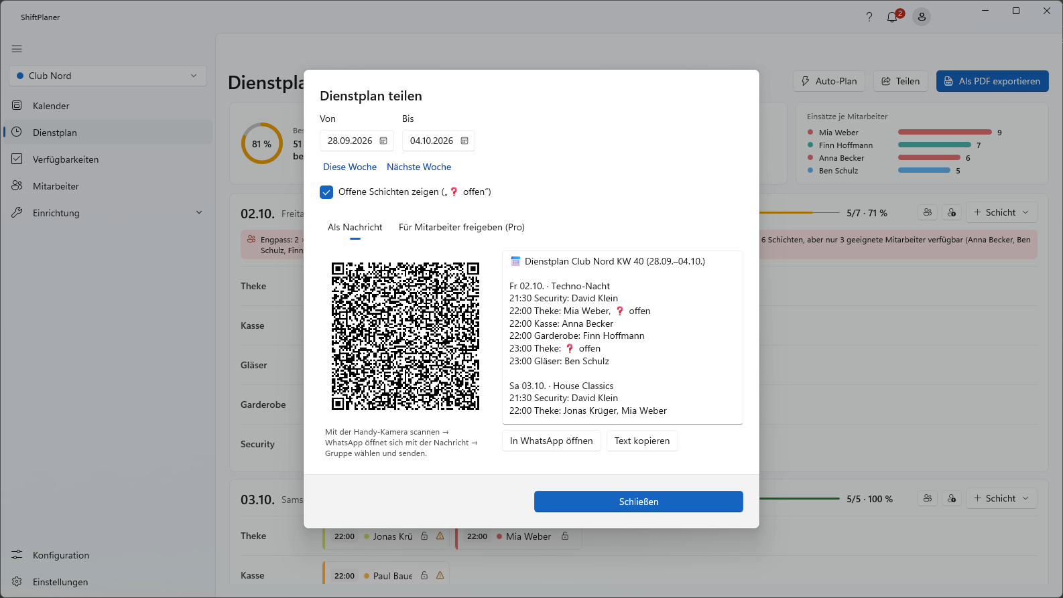The height and width of the screenshot is (598, 1063).
Task: Go to Kalender in sidebar
Action: [108, 106]
